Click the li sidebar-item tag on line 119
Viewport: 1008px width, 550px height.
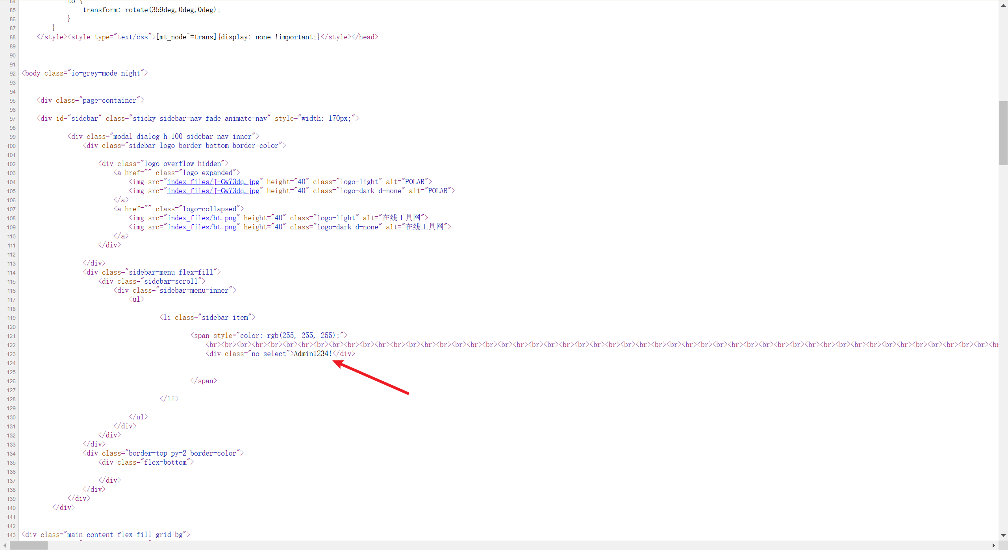[x=207, y=317]
